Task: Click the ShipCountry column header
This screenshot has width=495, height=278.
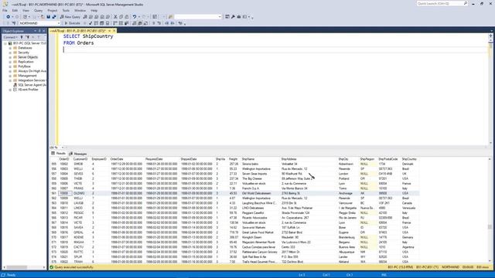Action: 409,159
